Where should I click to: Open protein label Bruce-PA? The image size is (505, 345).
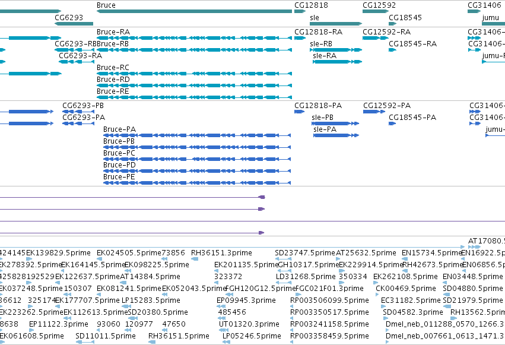click(x=119, y=129)
